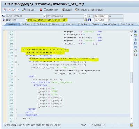Switch to the Standard tab
This screenshot has width=139, height=129.
pos(56,24)
